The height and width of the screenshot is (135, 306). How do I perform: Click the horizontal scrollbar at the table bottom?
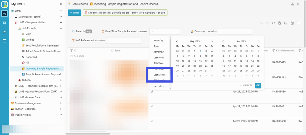88,134
